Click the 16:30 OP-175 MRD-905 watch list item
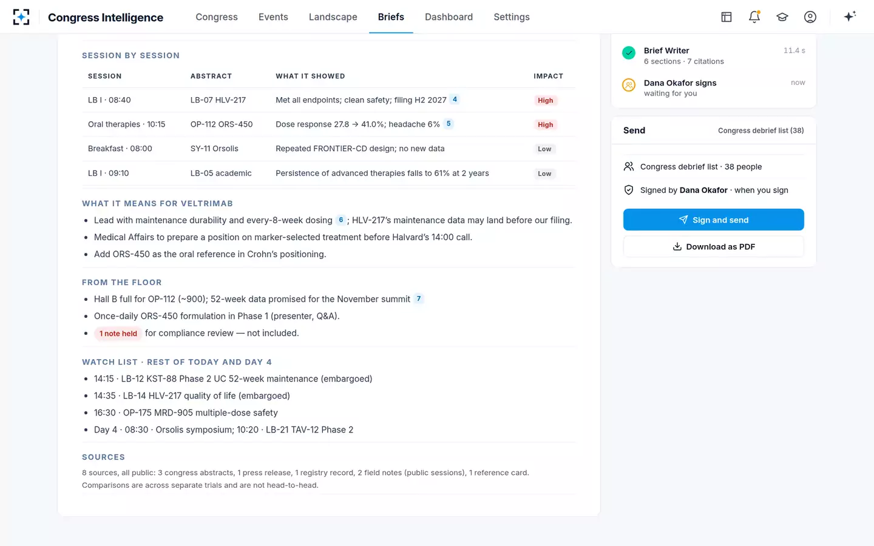The height and width of the screenshot is (546, 874). pos(186,413)
